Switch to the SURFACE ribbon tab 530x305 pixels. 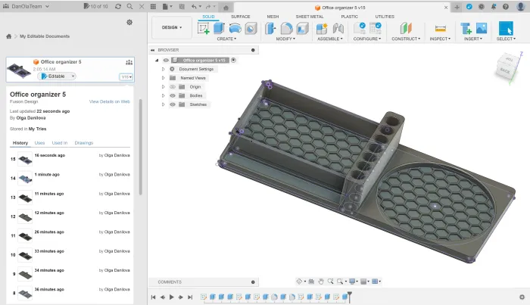pyautogui.click(x=240, y=16)
